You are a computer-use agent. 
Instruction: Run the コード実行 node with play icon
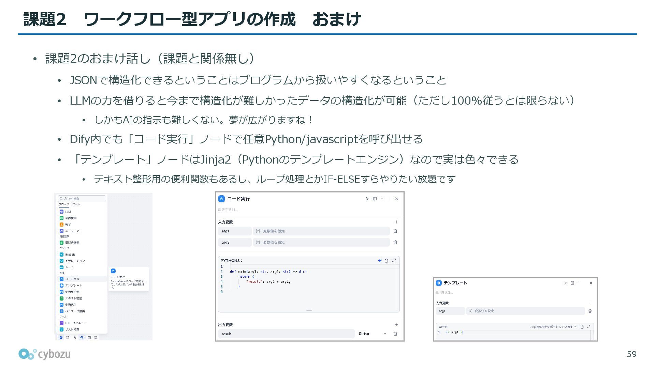click(367, 199)
